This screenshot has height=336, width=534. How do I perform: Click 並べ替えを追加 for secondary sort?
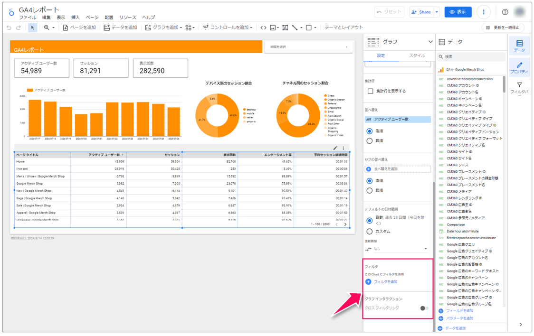coord(398,169)
